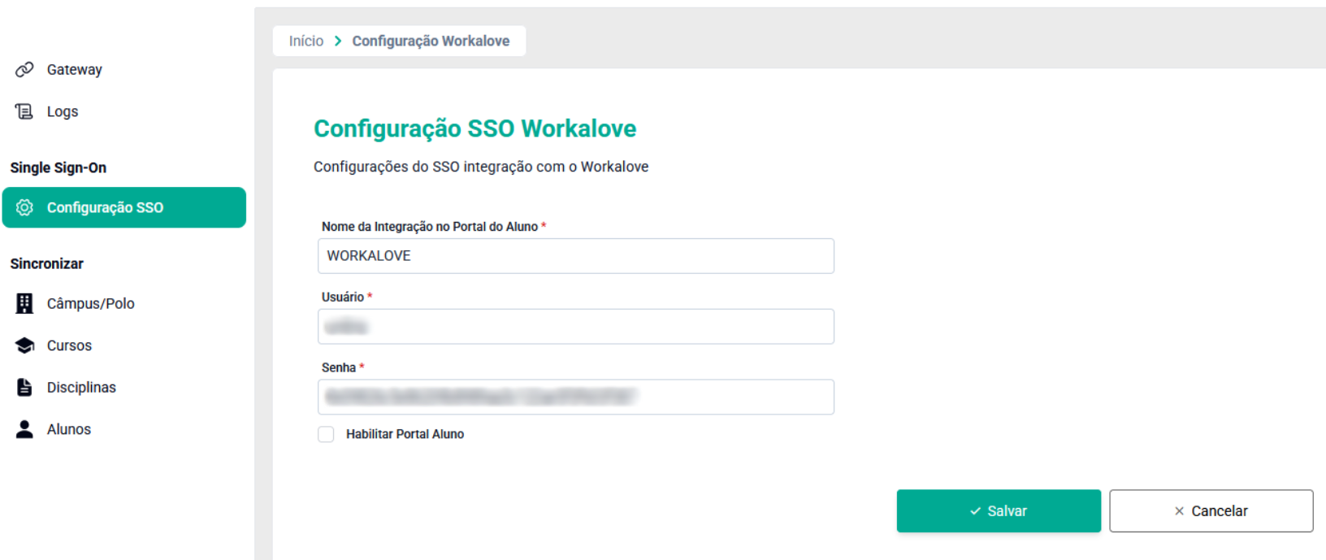
Task: Click the Configurações do SSO integração description
Action: pos(481,167)
